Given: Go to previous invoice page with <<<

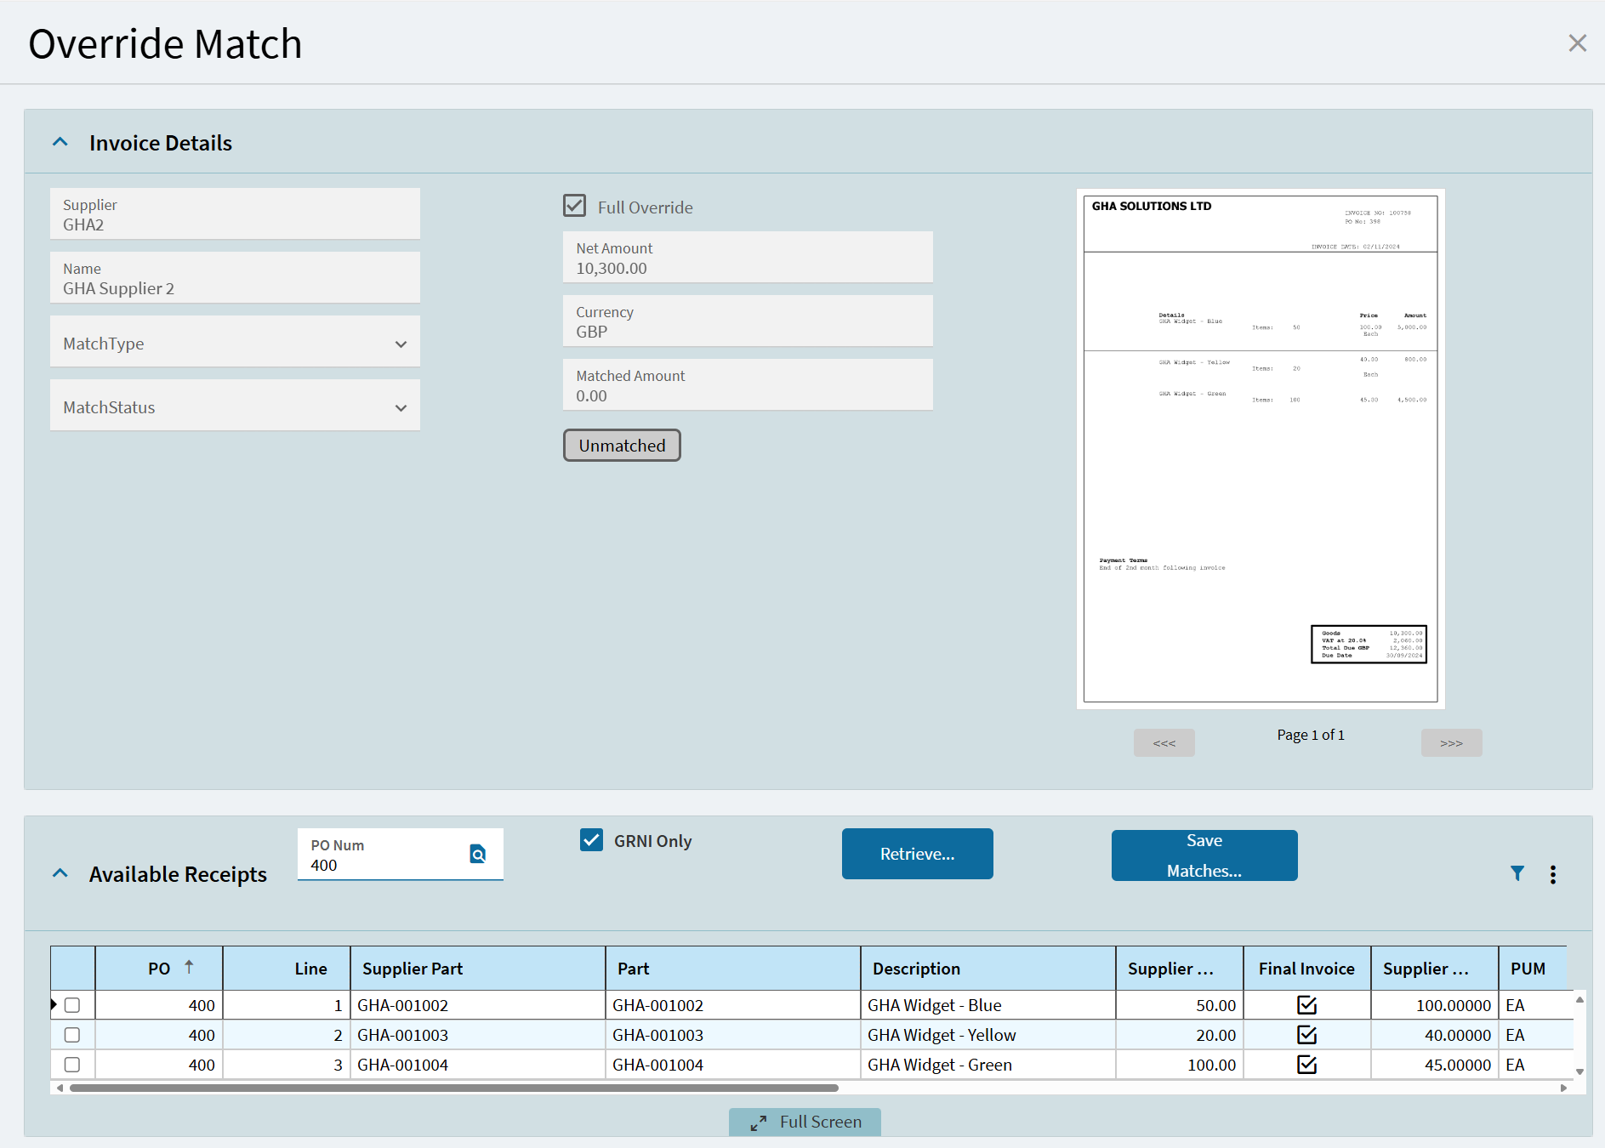Looking at the screenshot, I should coord(1164,742).
